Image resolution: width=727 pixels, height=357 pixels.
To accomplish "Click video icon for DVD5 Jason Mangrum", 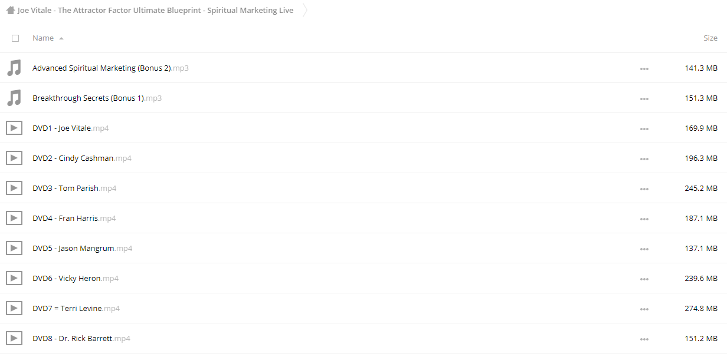I will (x=14, y=248).
